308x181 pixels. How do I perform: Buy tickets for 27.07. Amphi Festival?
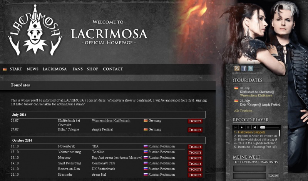(x=195, y=130)
